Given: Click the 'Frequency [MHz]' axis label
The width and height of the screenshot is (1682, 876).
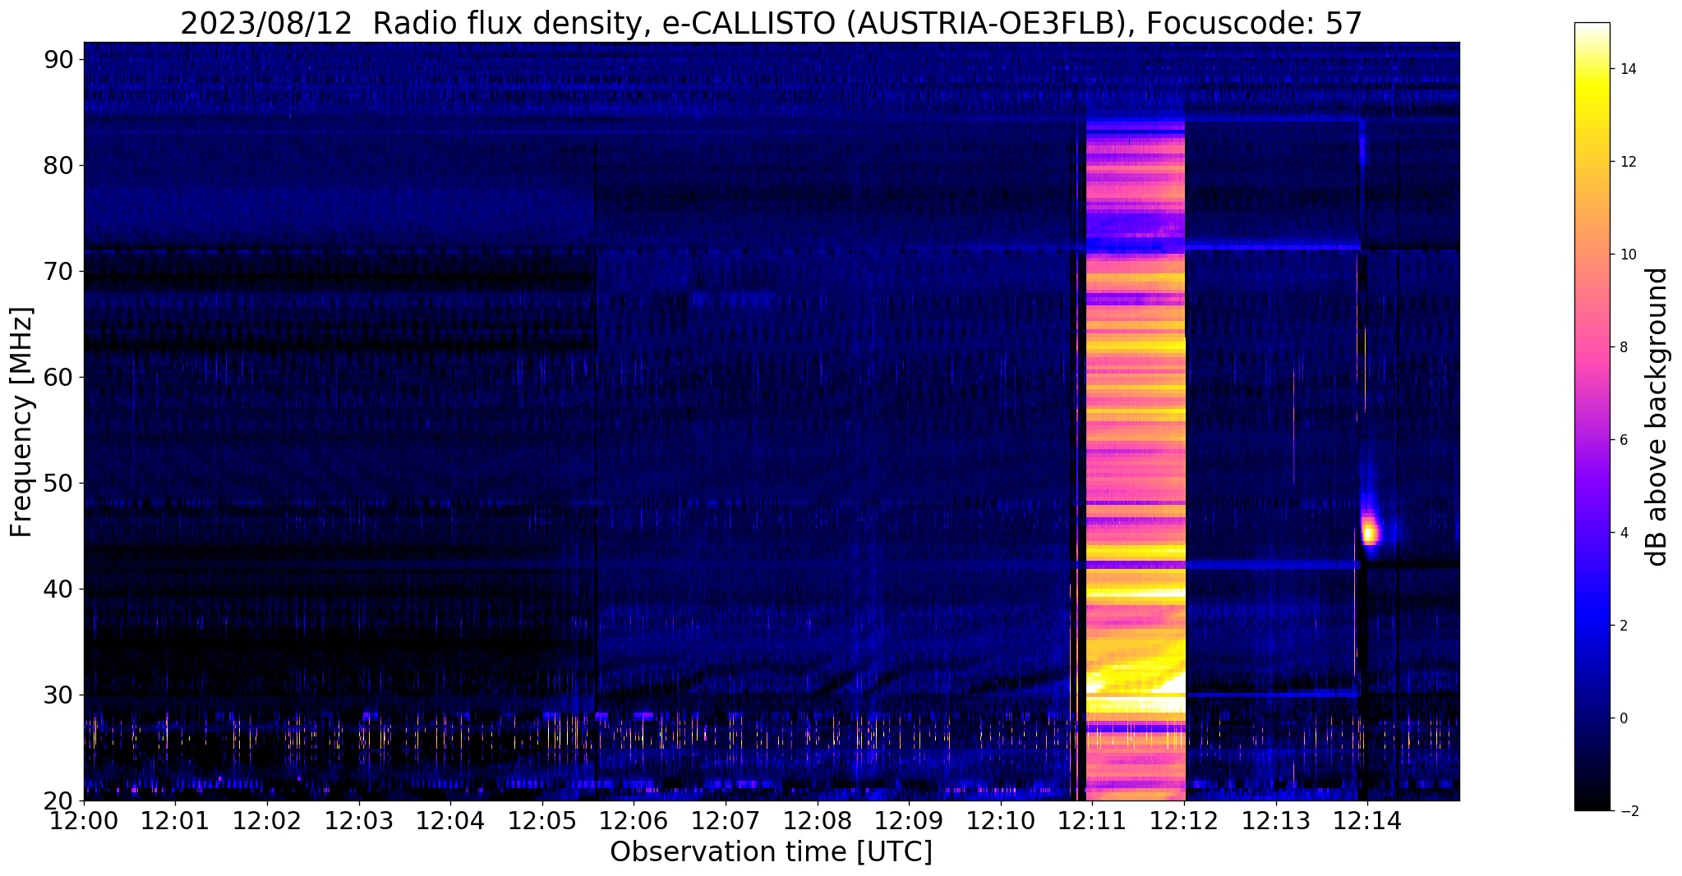Looking at the screenshot, I should pos(21,422).
